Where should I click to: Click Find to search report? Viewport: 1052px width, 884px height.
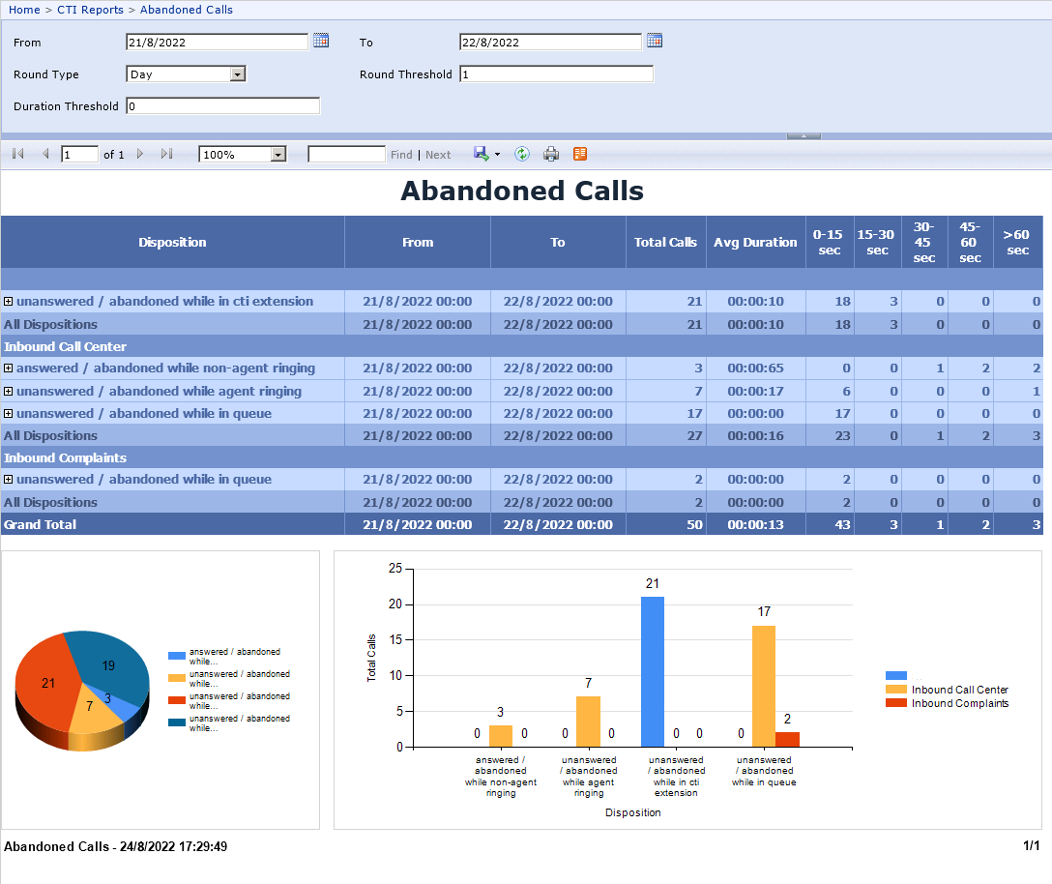401,154
